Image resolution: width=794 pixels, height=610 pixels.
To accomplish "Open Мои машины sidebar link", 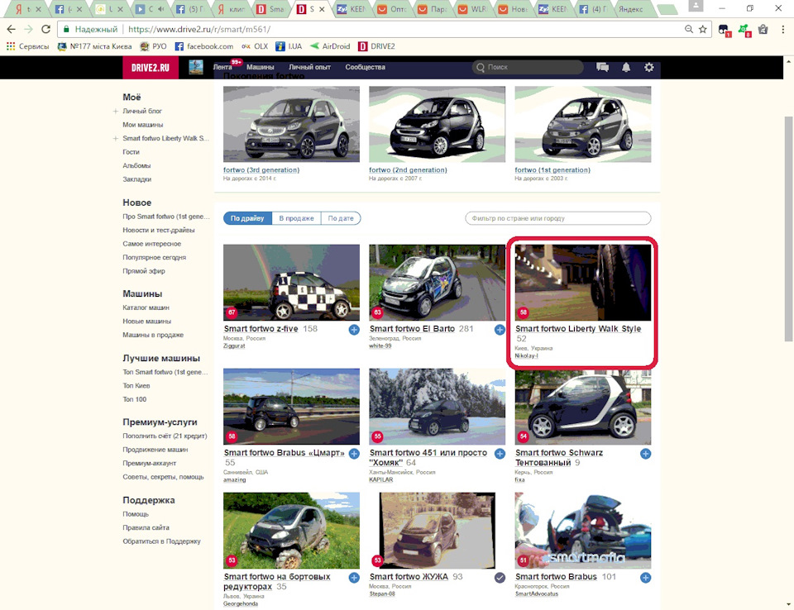I will coord(143,125).
